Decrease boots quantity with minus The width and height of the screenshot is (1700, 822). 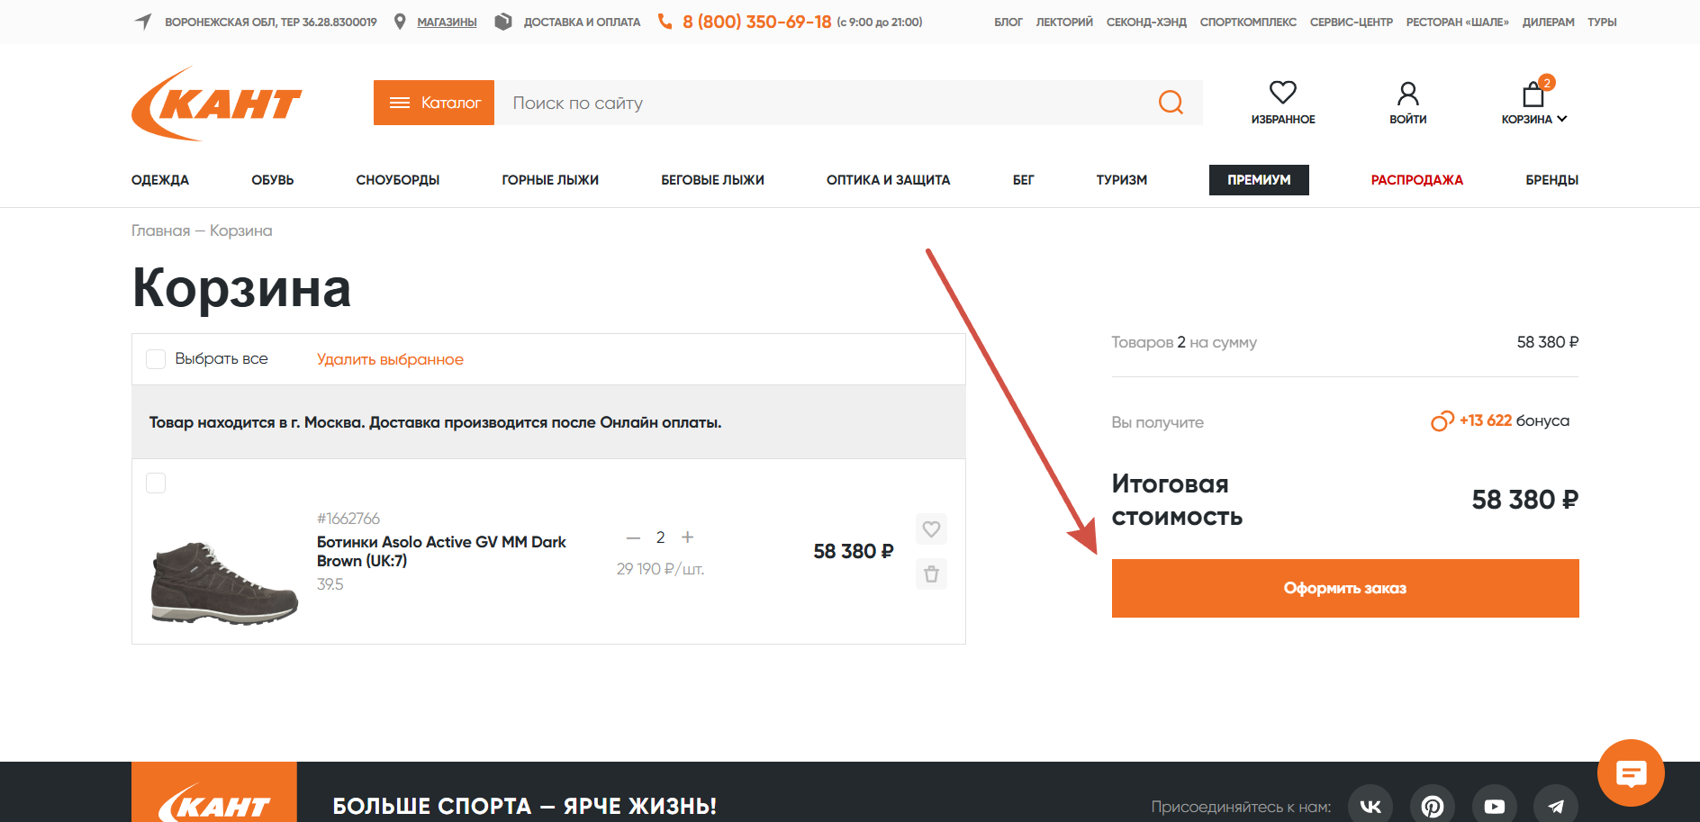click(x=633, y=537)
